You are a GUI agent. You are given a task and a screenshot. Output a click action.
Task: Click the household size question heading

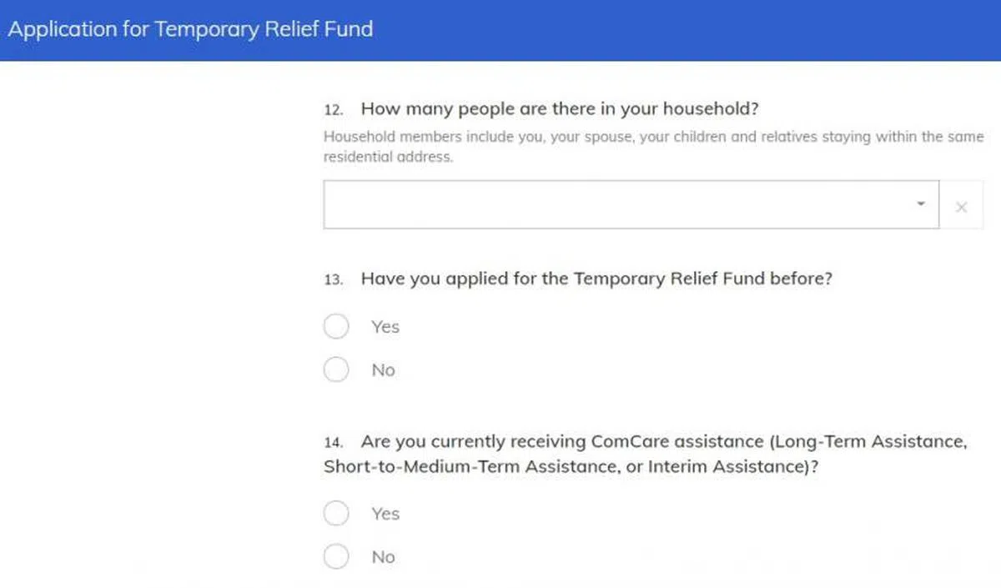click(x=560, y=109)
